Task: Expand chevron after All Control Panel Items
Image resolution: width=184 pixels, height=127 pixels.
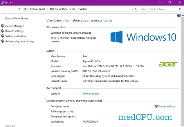Action: [x=77, y=9]
